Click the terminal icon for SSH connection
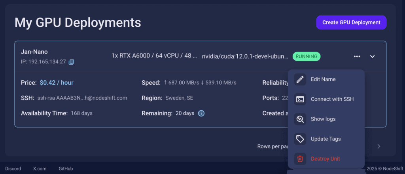This screenshot has height=174, width=405. [300, 99]
